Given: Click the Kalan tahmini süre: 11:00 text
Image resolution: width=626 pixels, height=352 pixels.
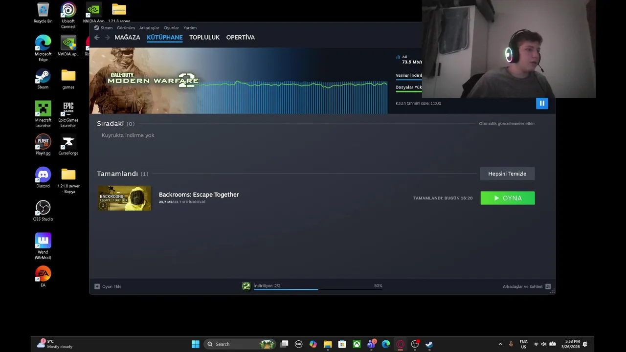Looking at the screenshot, I should (x=418, y=103).
